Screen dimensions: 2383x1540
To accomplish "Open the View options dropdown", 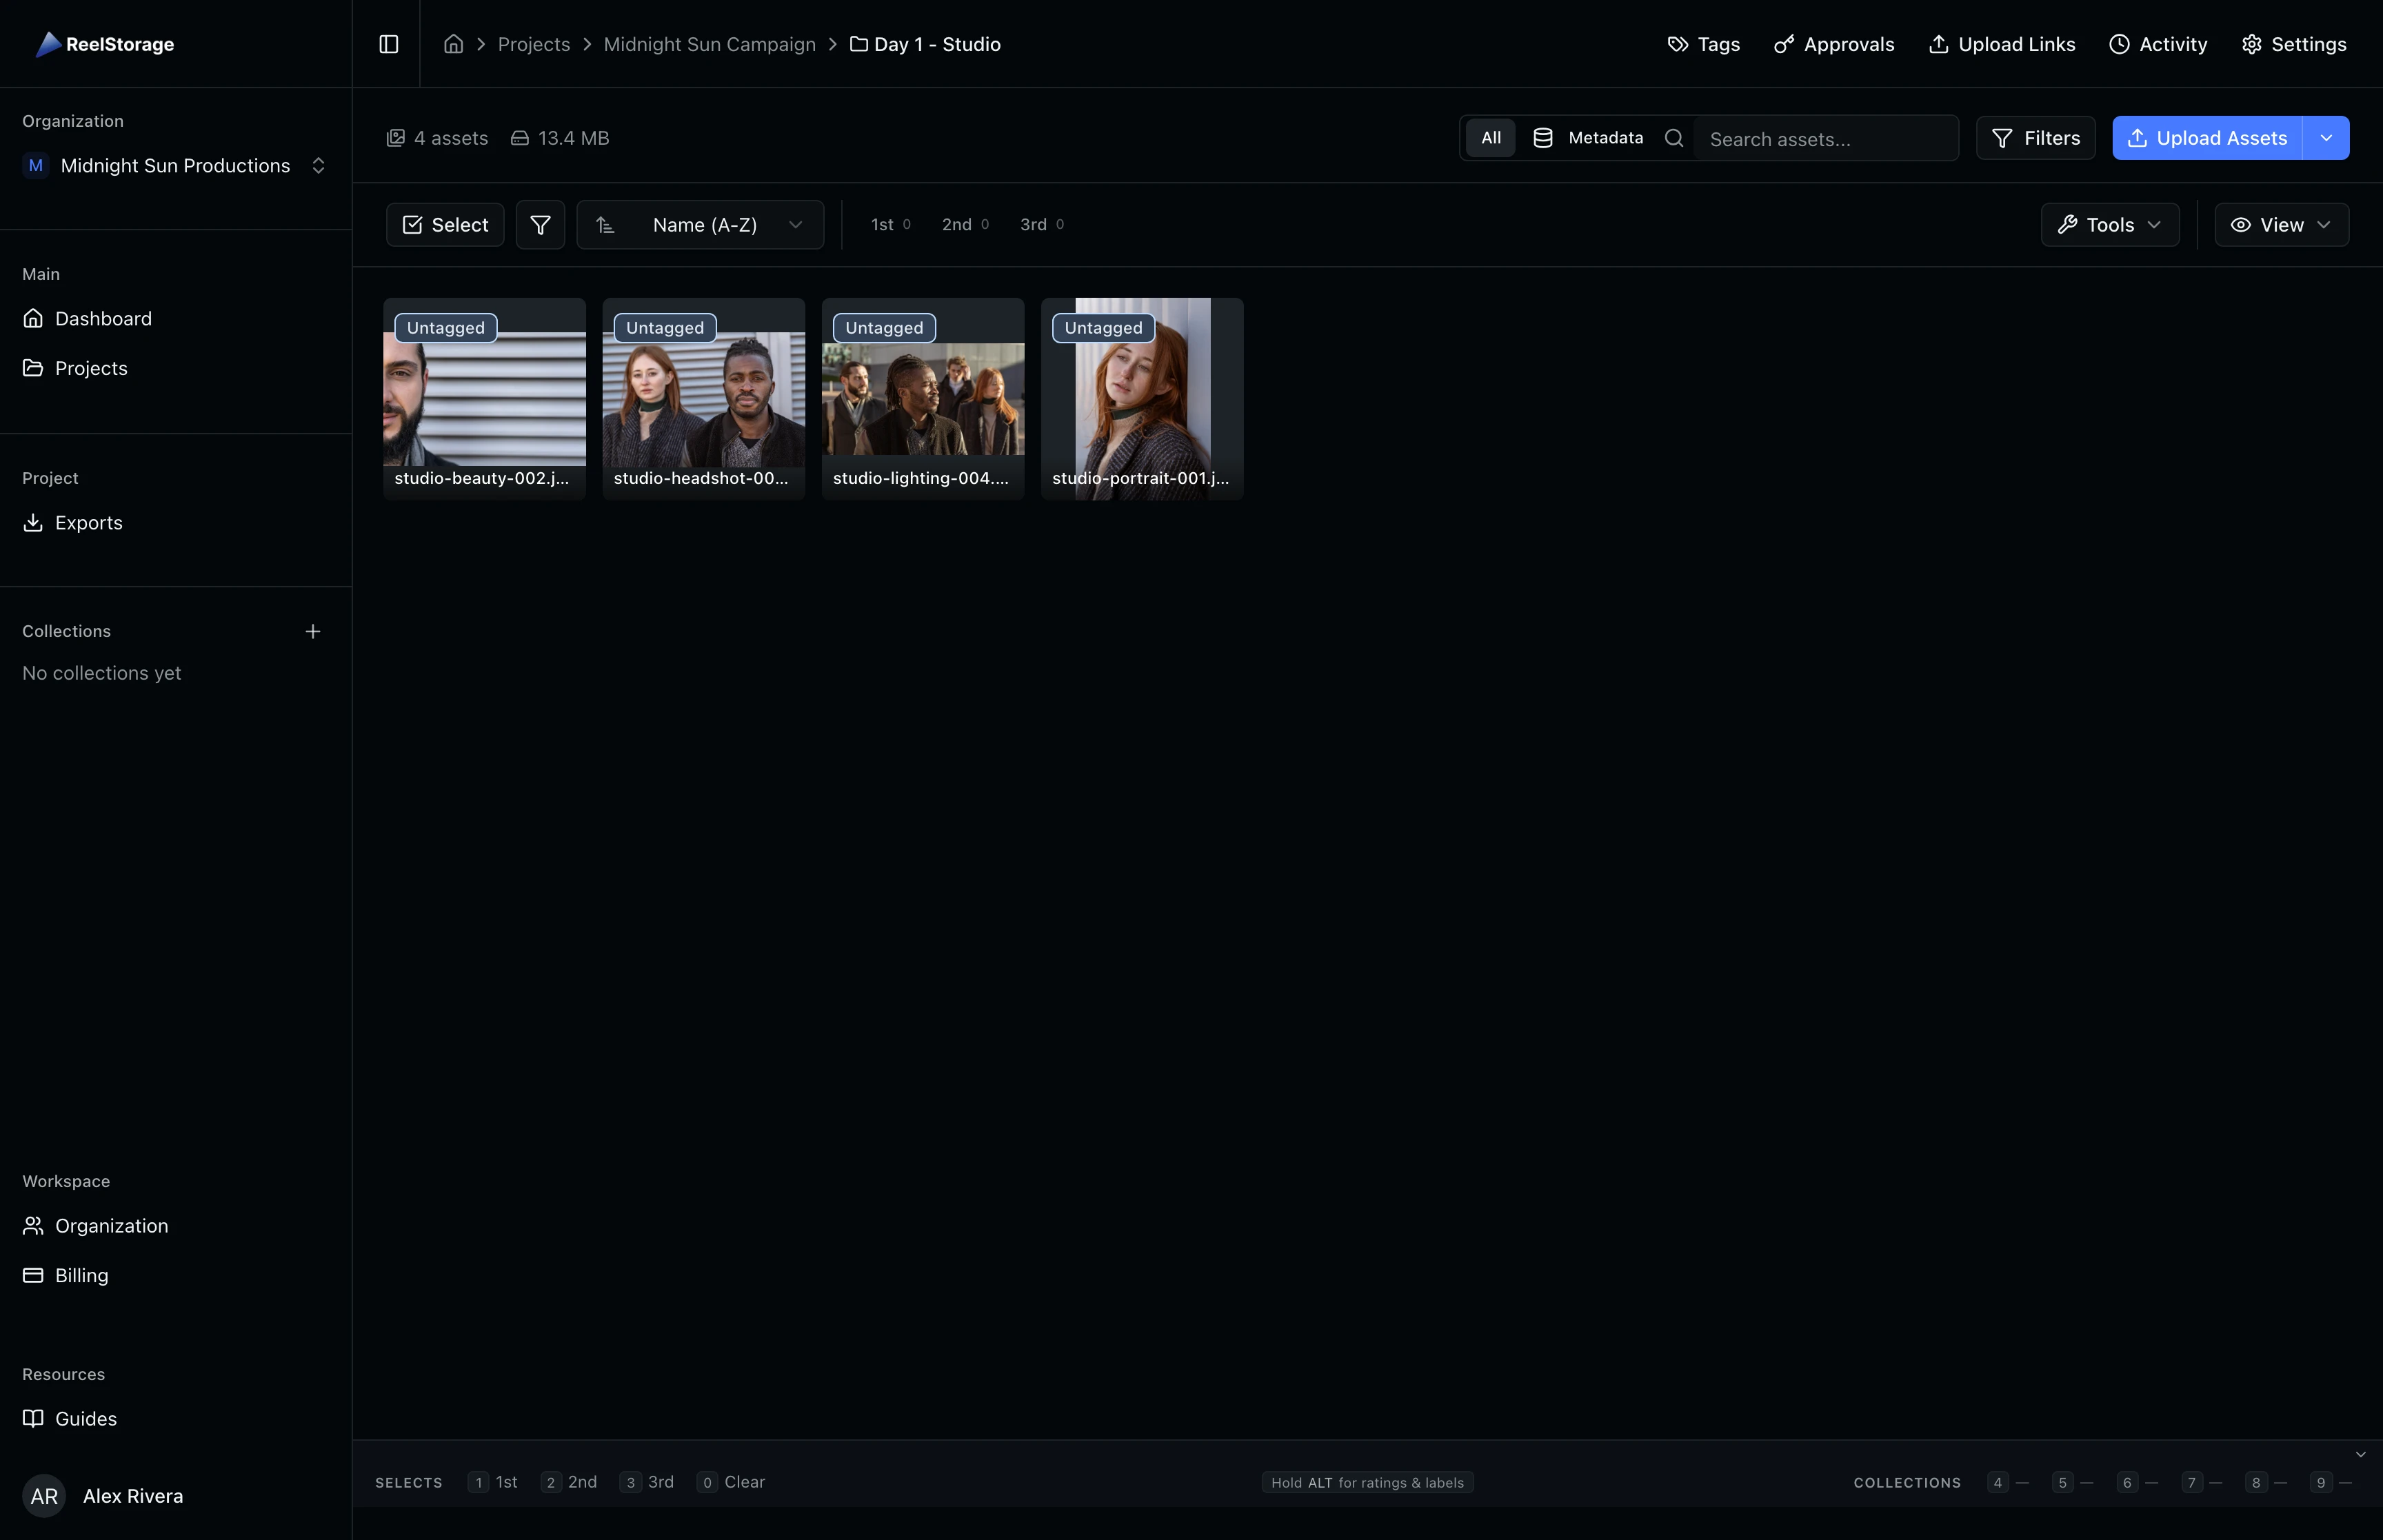I will click(2281, 224).
